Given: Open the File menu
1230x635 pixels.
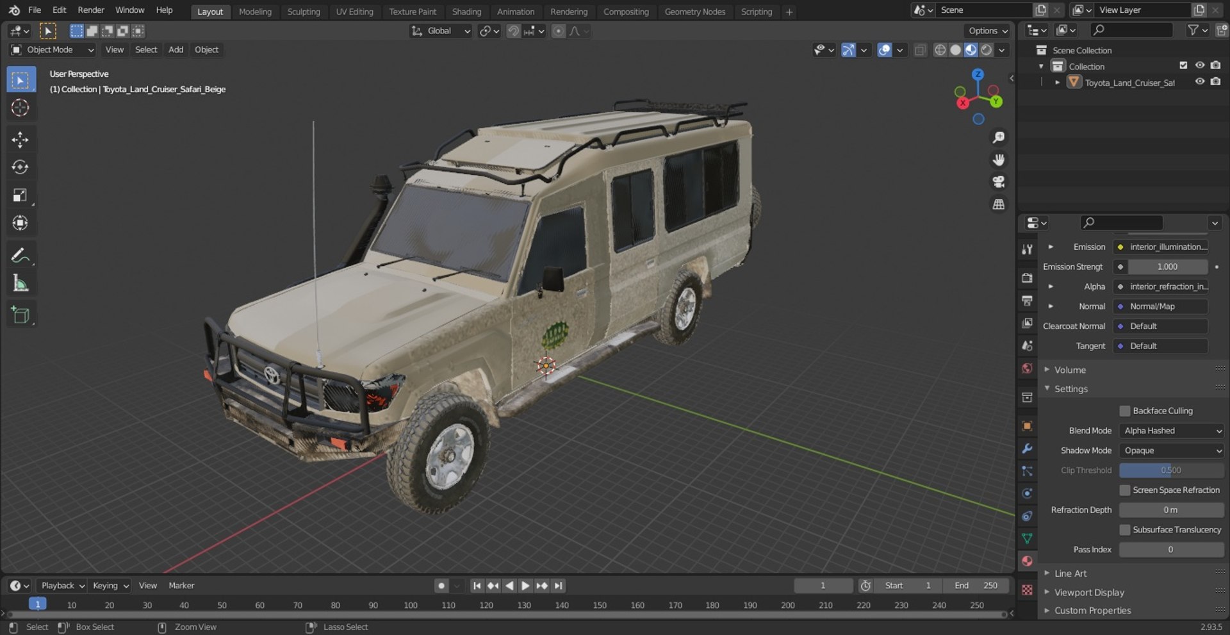Looking at the screenshot, I should point(35,10).
